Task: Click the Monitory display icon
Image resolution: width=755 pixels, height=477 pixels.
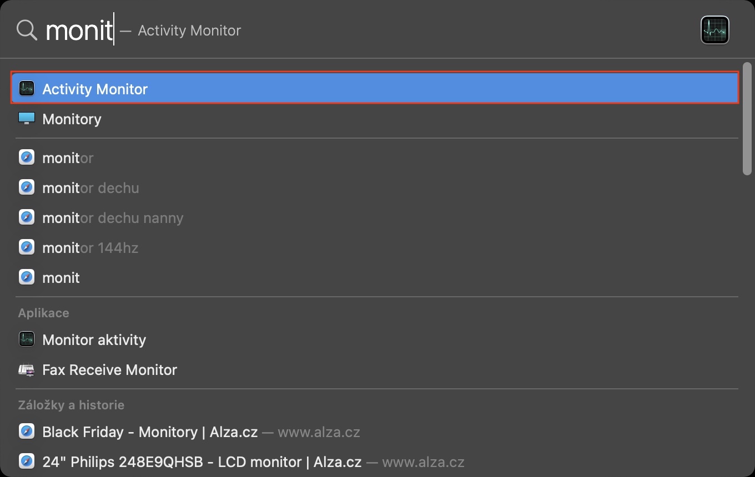Action: click(x=27, y=119)
